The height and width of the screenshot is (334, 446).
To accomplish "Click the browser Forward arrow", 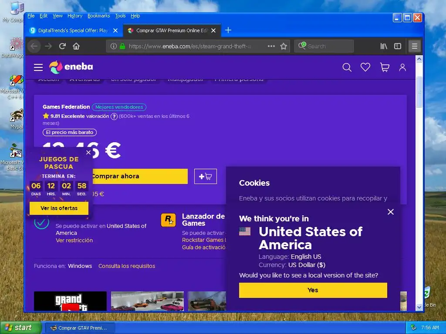I will click(48, 46).
